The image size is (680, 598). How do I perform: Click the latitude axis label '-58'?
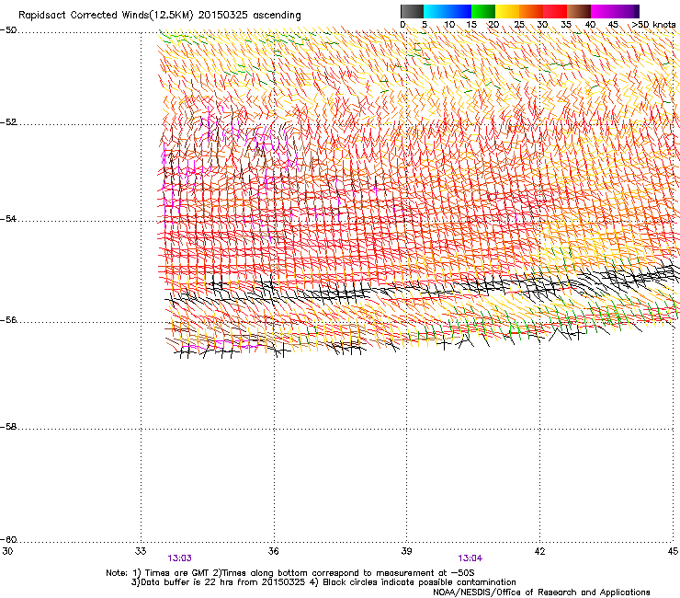(8, 427)
